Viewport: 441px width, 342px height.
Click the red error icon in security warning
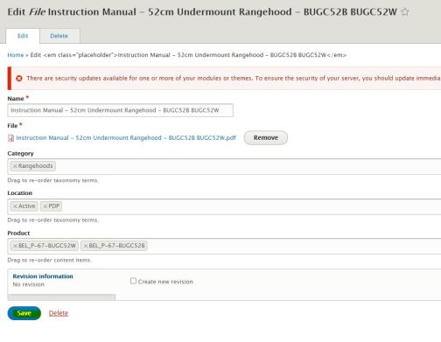[x=19, y=78]
